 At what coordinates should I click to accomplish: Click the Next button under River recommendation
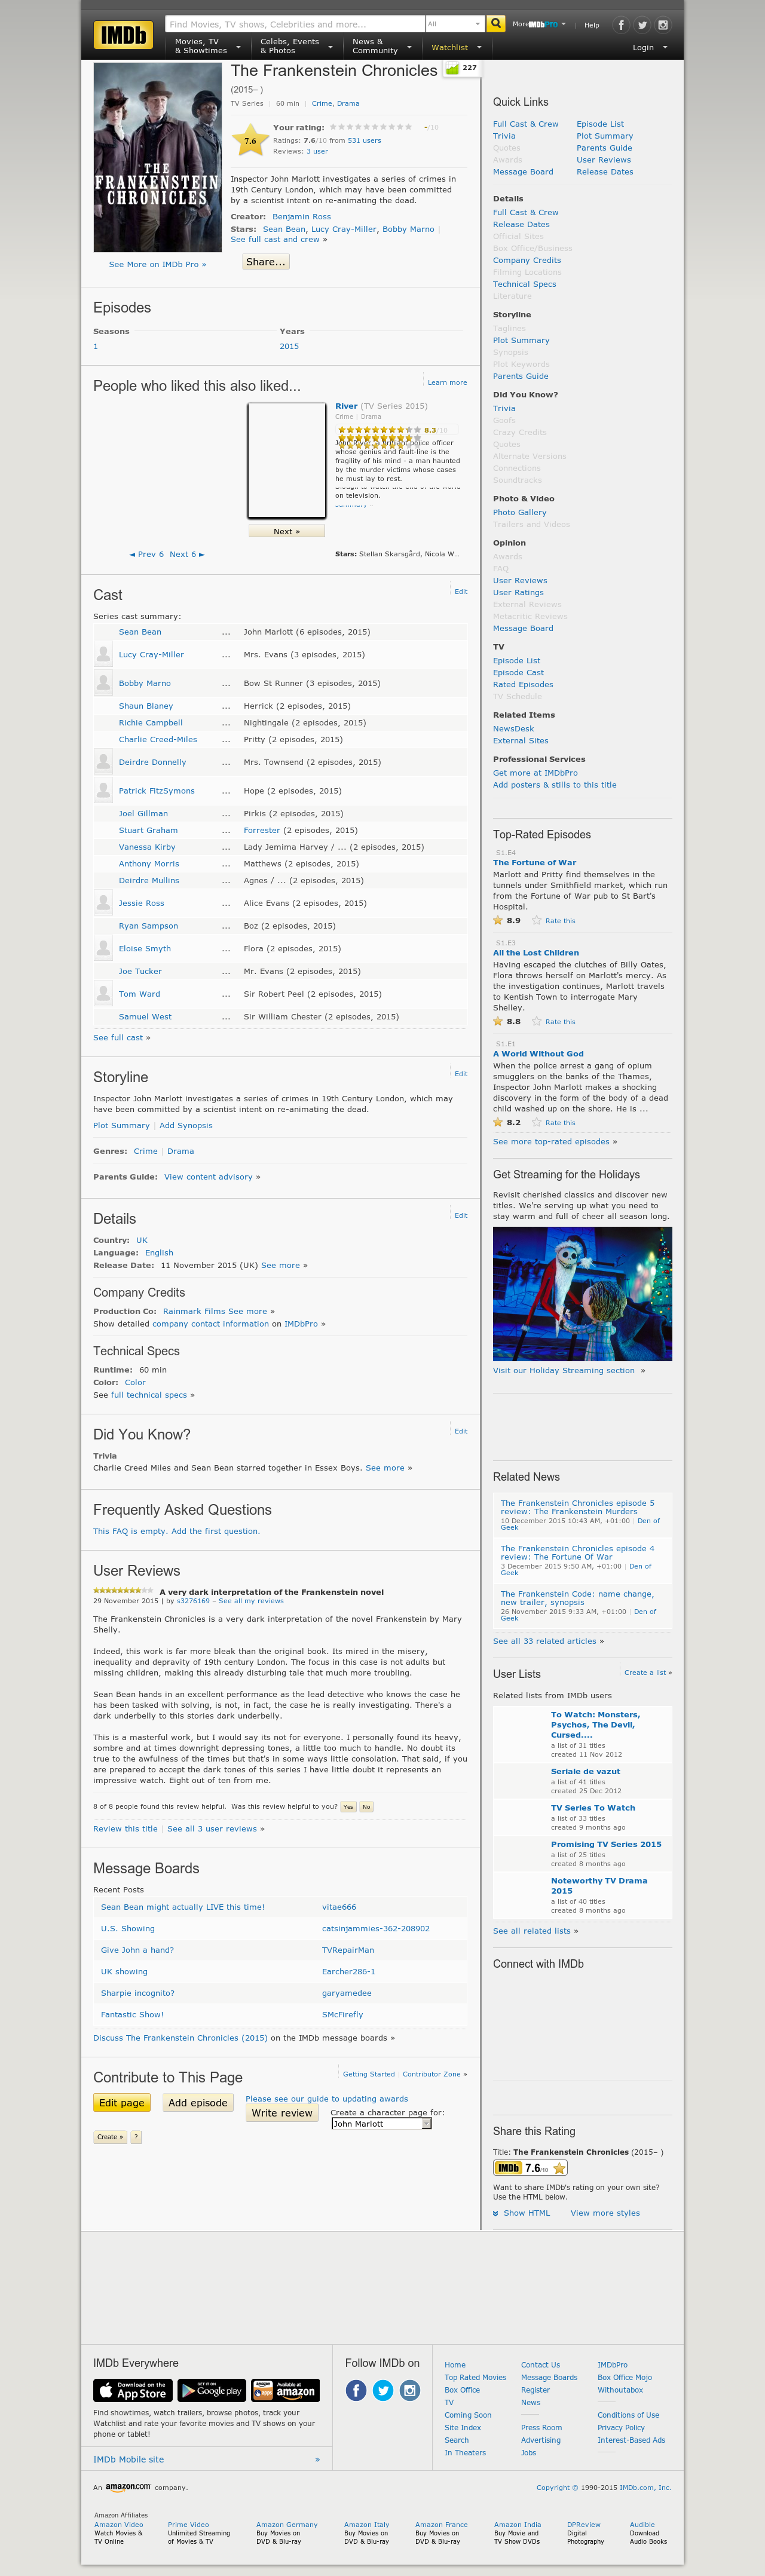pos(287,531)
